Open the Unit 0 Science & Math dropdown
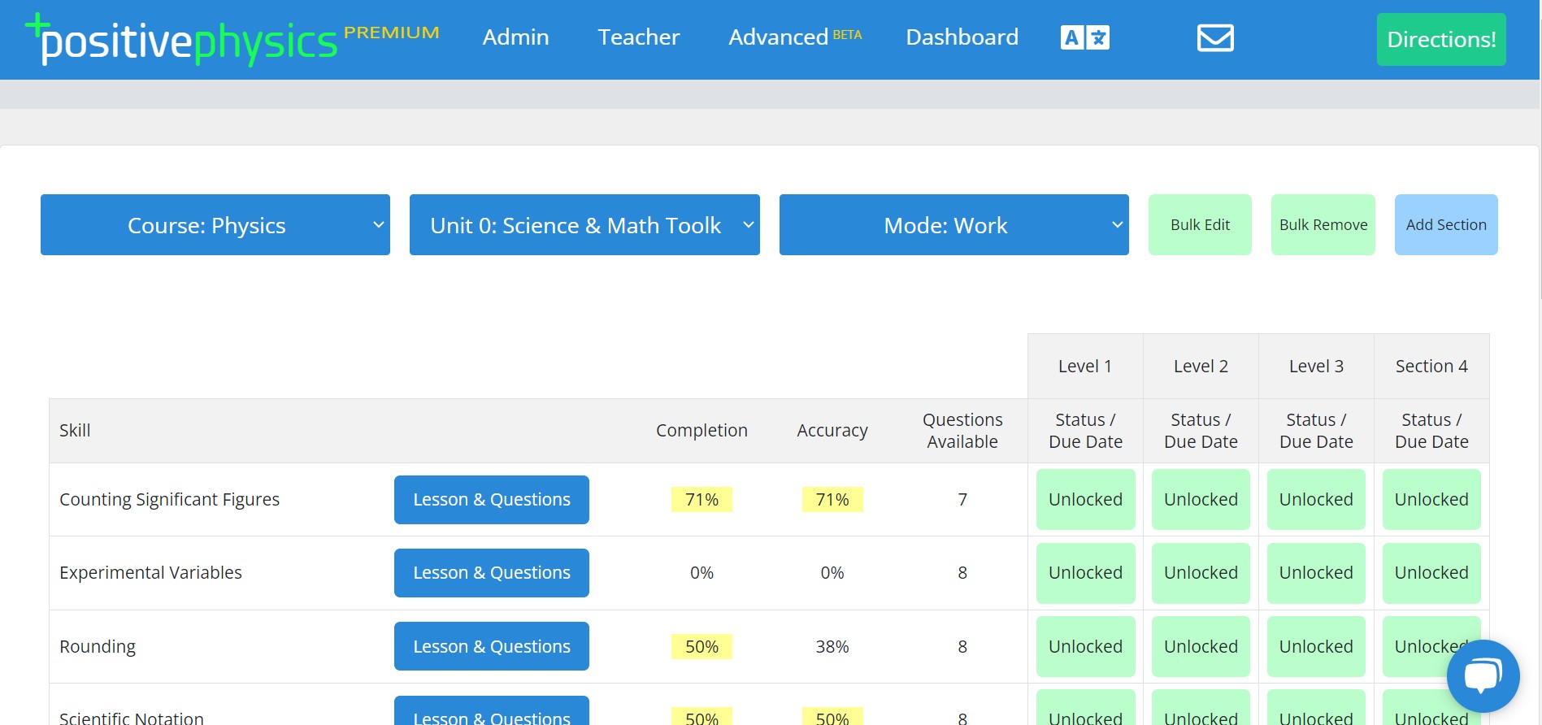 click(x=584, y=225)
